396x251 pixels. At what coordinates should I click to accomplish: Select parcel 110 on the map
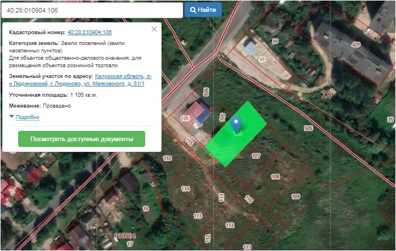167,158
